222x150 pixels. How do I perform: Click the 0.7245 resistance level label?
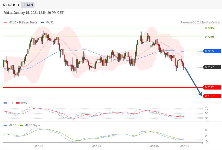209,28
